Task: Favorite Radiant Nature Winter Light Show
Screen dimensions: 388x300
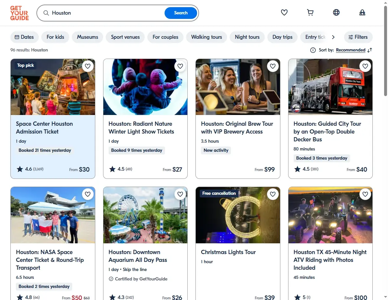Action: 180,66
